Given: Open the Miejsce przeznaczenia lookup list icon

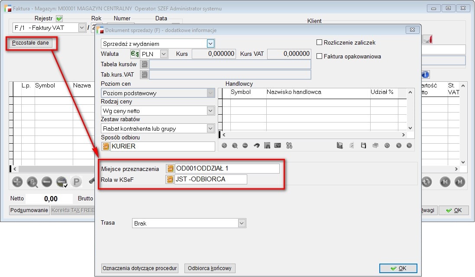Looking at the screenshot, I should pyautogui.click(x=170, y=168).
